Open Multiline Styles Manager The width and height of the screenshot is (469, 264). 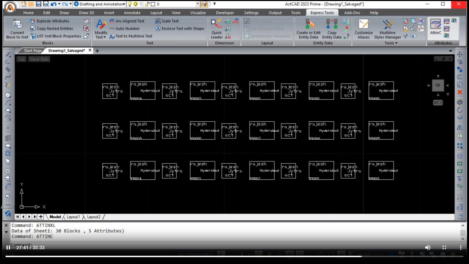387,29
